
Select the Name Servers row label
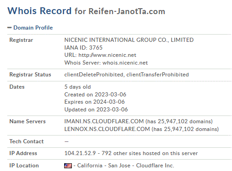pyautogui.click(x=27, y=121)
